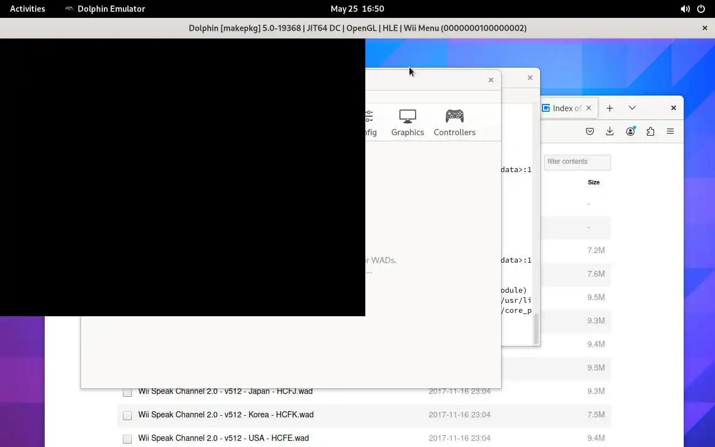This screenshot has height=447, width=715.
Task: Expand the Firefox list-all-tabs chevron
Action: 632,108
